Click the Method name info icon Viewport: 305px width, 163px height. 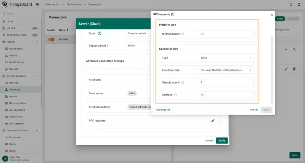[x=183, y=34]
